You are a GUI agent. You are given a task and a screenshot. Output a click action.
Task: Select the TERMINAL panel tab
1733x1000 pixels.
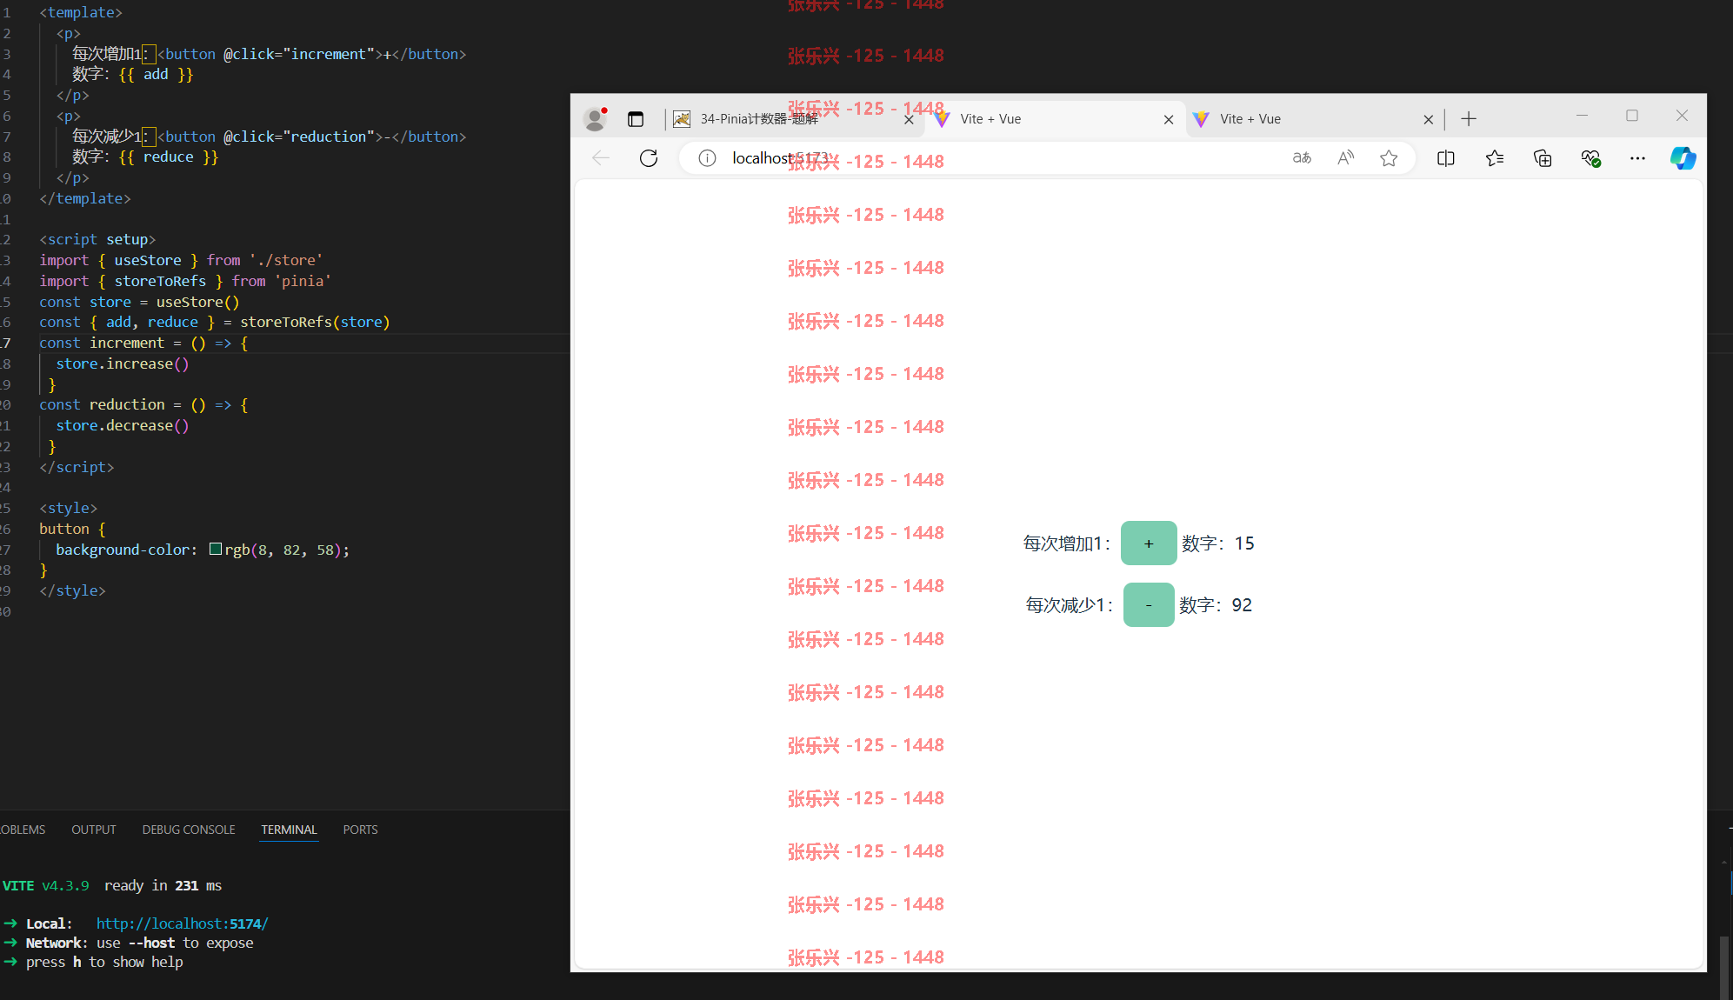tap(290, 830)
